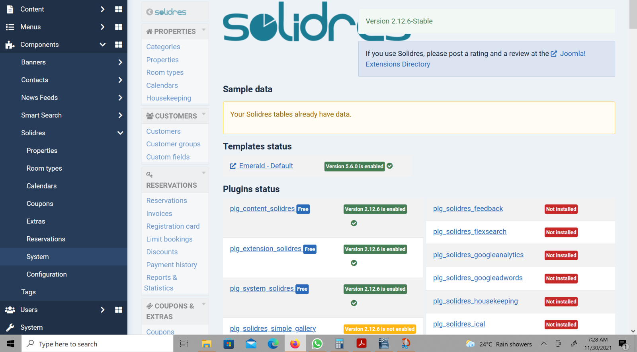Click the Windows taskbar search box
Image resolution: width=637 pixels, height=352 pixels.
tap(98, 344)
